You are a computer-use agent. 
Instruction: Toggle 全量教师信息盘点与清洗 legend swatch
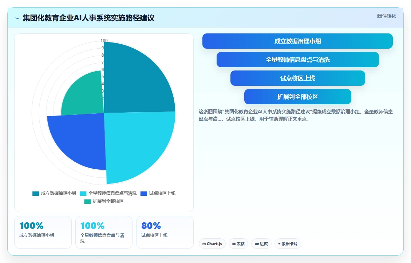tap(83, 194)
